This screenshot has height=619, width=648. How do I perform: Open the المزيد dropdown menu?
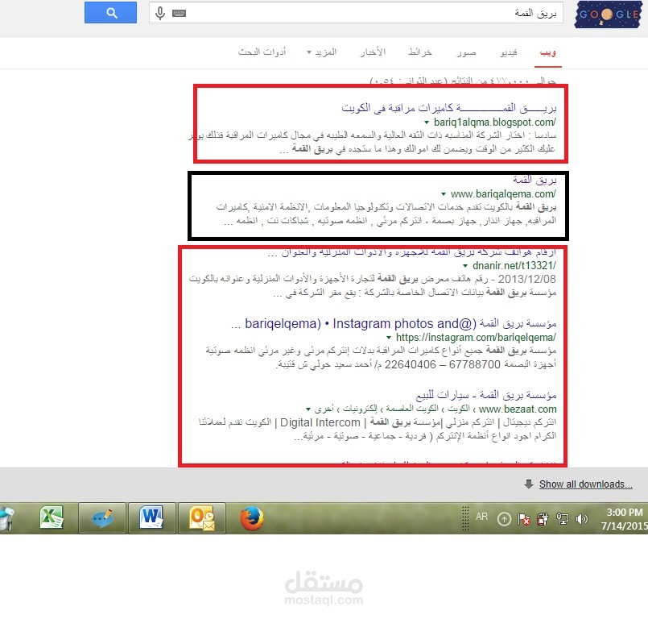(321, 52)
